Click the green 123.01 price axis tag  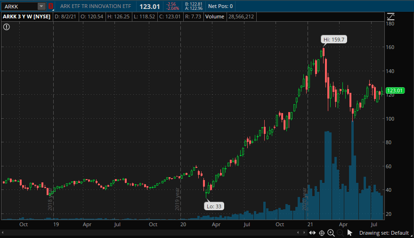[395, 90]
